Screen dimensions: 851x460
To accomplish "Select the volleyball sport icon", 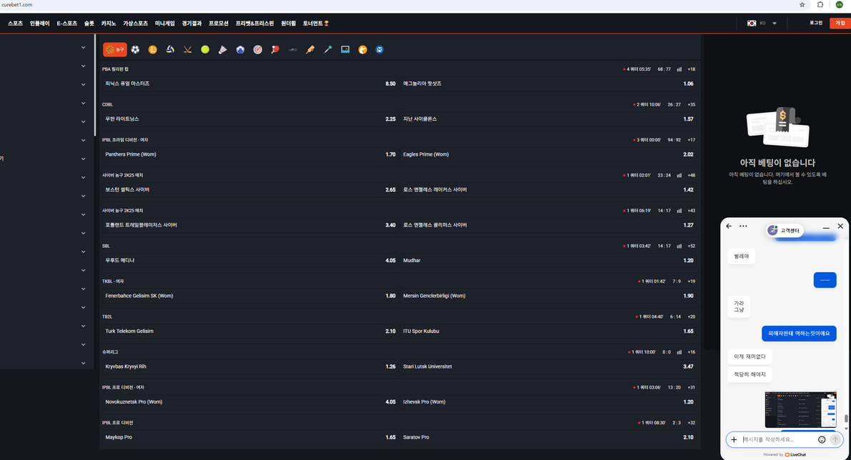I will (x=170, y=50).
